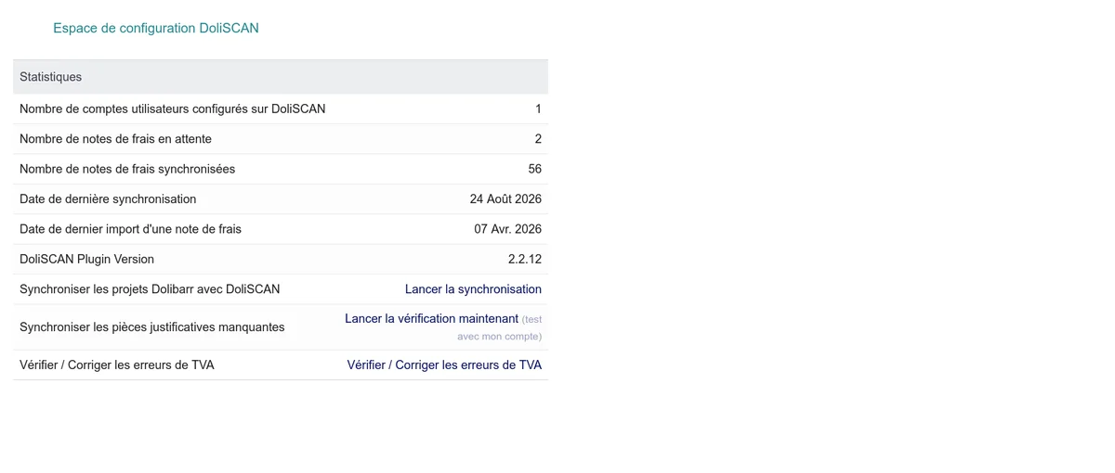Select the label Nombre de notes de frais synchronisées
This screenshot has height=473, width=1115.
pyautogui.click(x=127, y=169)
